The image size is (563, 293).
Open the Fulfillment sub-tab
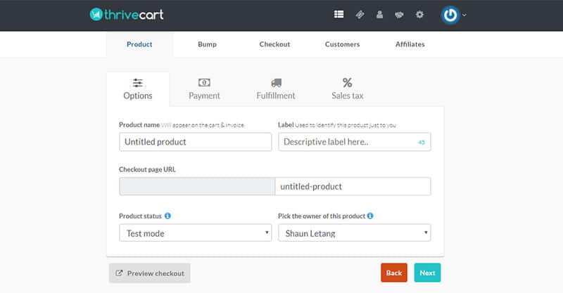[276, 89]
